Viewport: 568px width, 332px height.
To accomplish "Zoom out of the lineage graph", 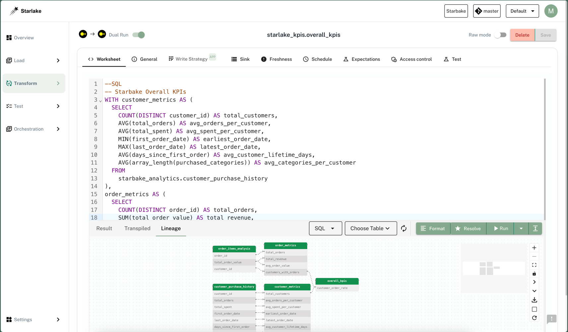I will (534, 256).
